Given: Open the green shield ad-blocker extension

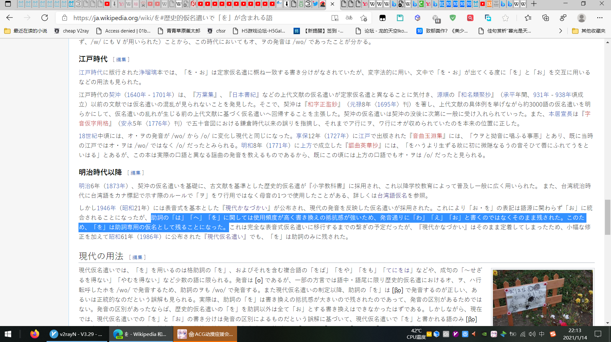Looking at the screenshot, I should [x=453, y=18].
